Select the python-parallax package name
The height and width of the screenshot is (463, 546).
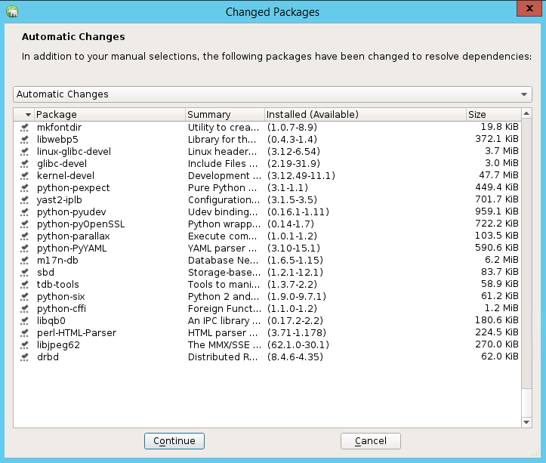[73, 236]
